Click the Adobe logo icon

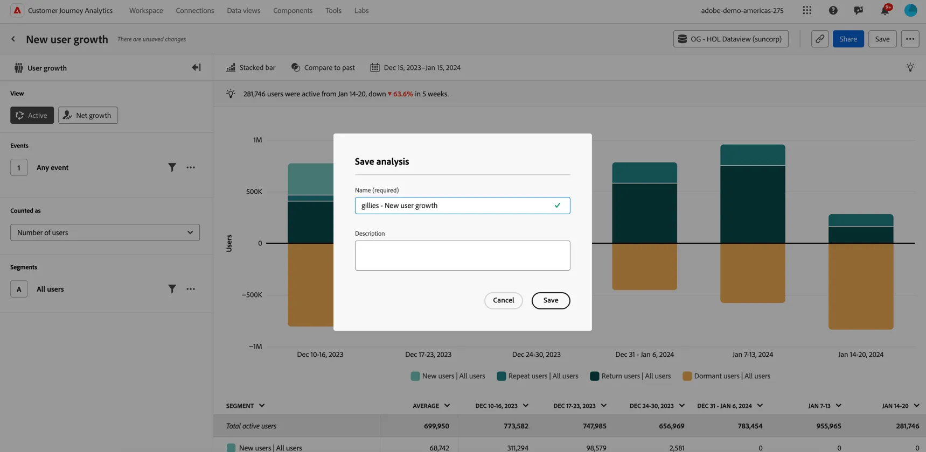[x=17, y=10]
